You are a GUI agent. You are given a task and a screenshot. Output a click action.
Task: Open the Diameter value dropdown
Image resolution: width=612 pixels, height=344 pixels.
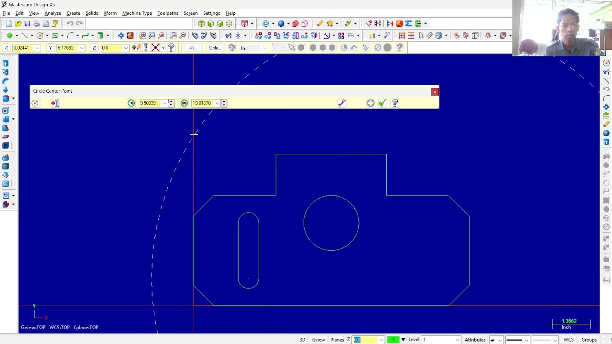(217, 103)
